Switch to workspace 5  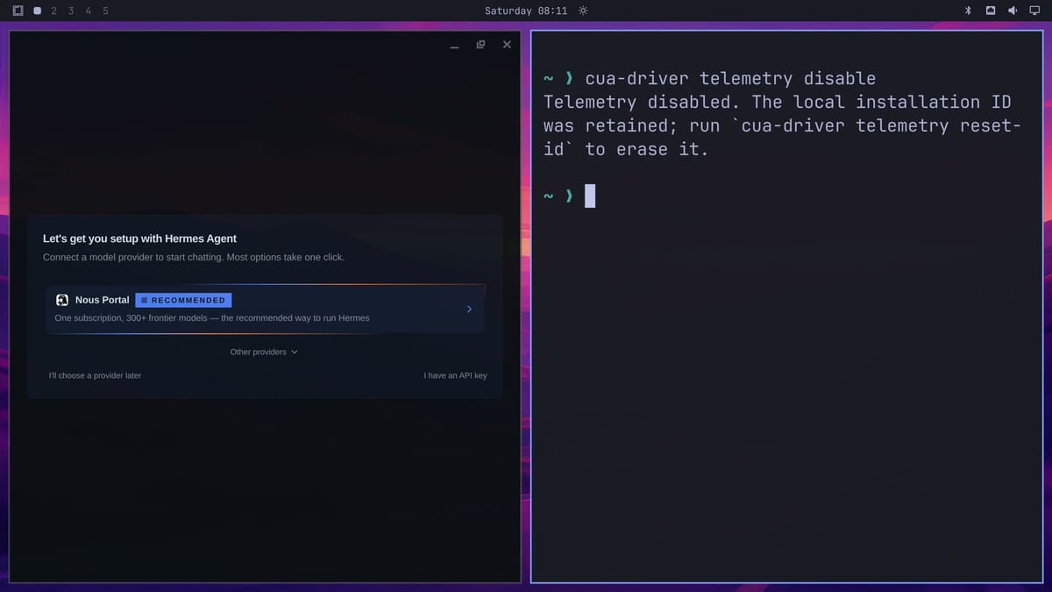pos(105,11)
